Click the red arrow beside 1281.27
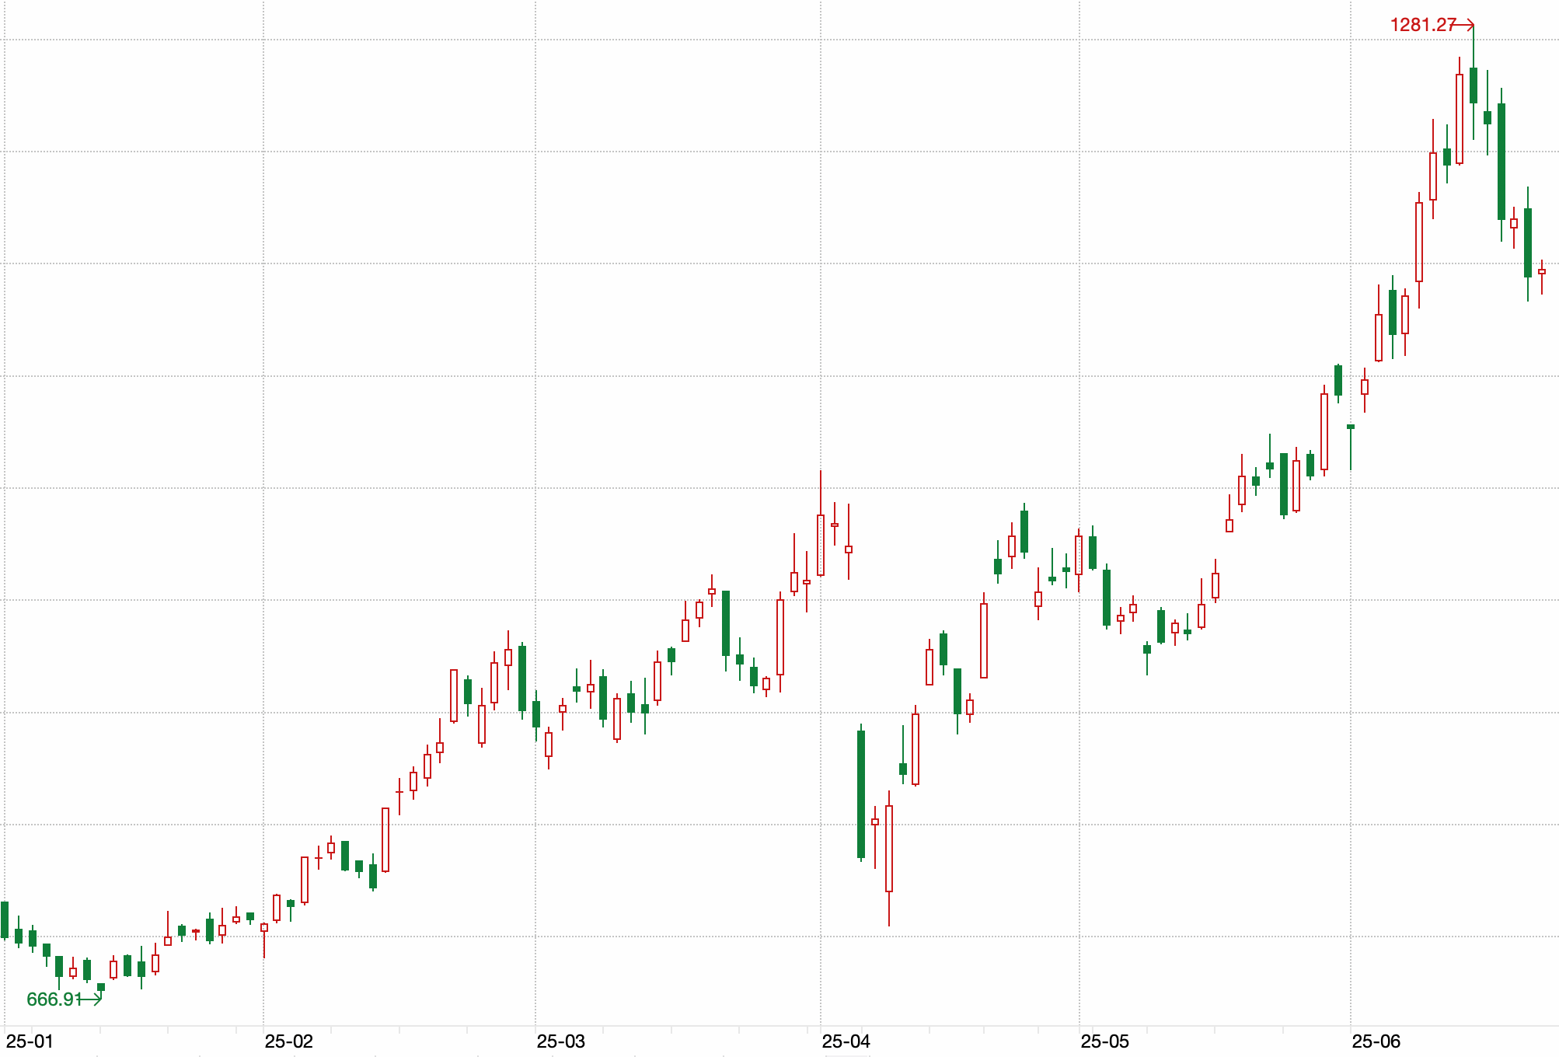1559x1057 pixels. tap(1465, 25)
